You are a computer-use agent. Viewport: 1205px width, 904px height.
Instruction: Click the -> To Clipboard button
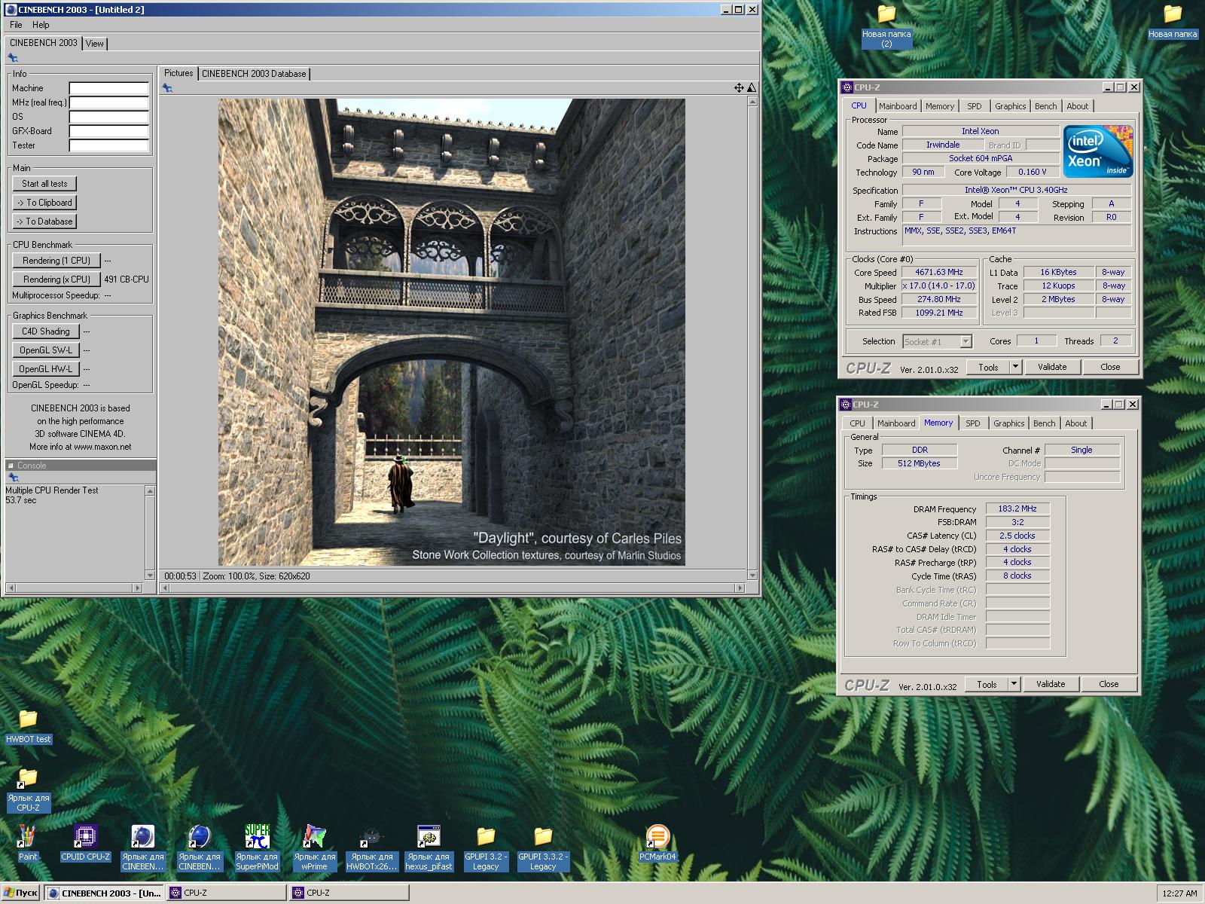(x=44, y=203)
